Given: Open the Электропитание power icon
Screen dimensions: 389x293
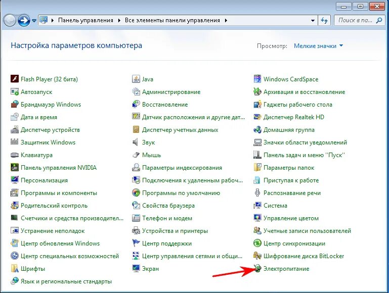Looking at the screenshot, I should point(257,268).
